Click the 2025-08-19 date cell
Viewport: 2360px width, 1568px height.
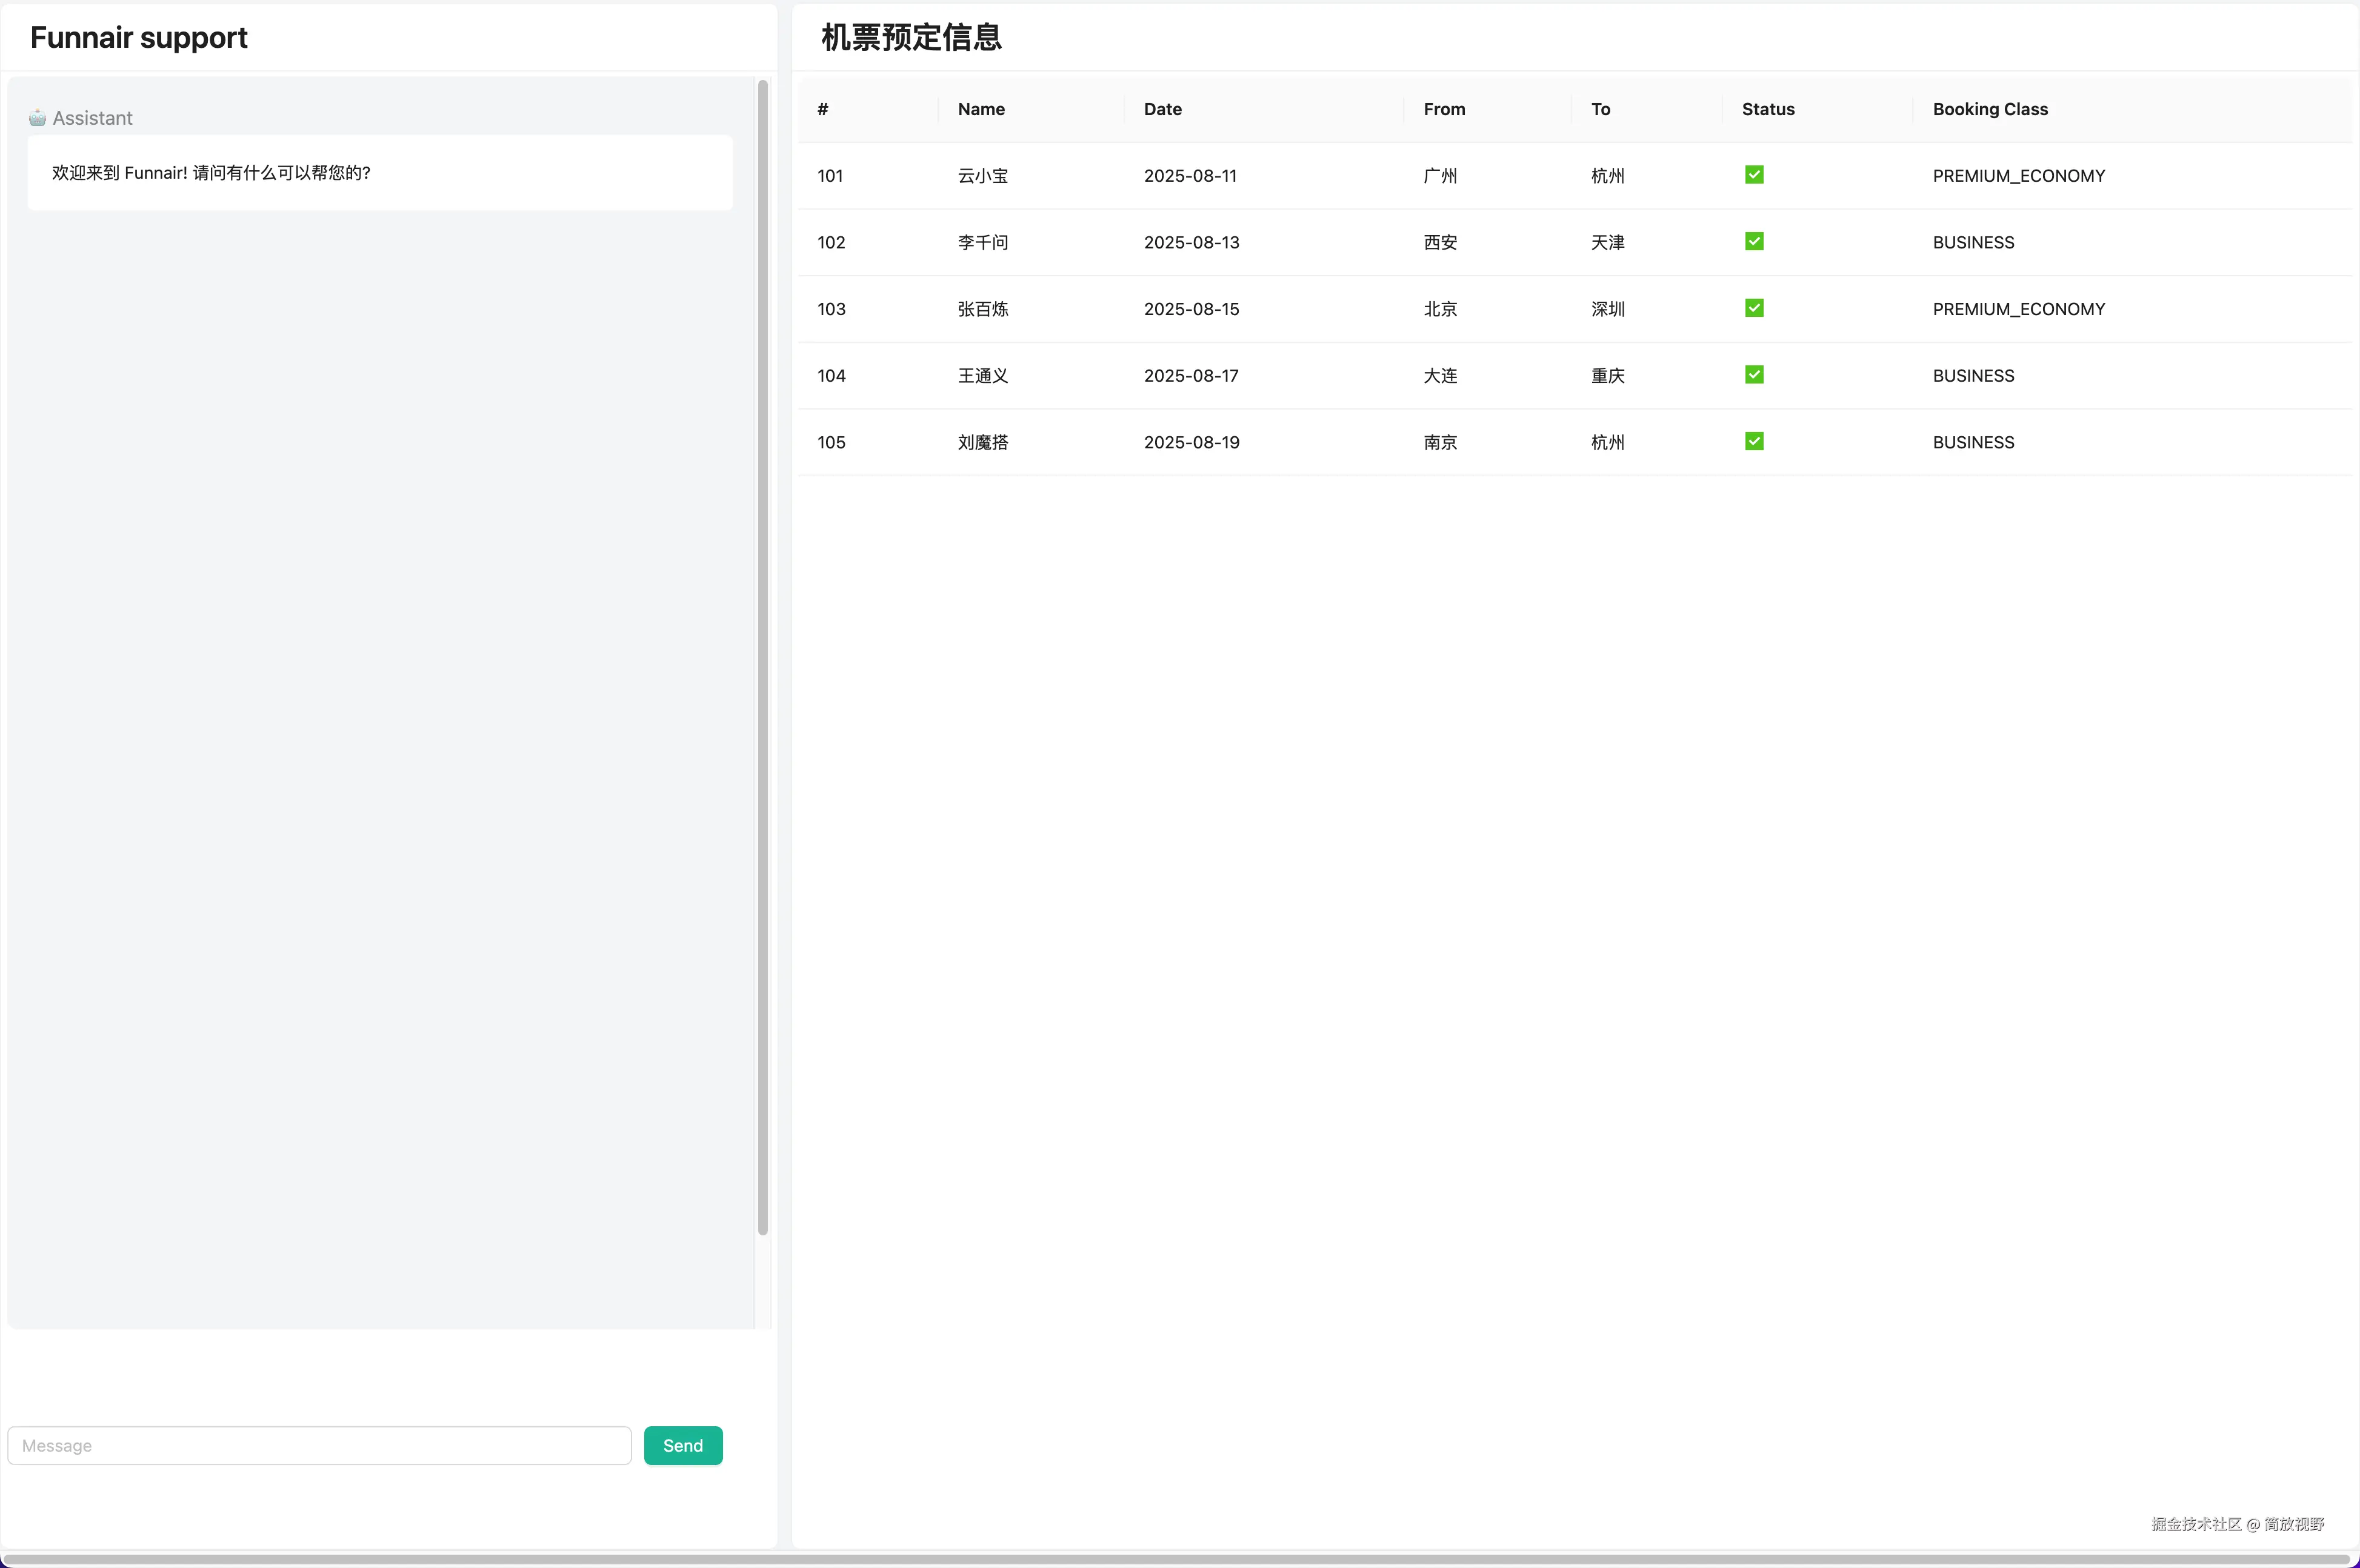[1191, 442]
